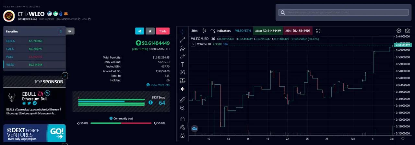Collapse the Volume 20 indicator legend
The width and height of the screenshot is (415, 145).
(193, 44)
